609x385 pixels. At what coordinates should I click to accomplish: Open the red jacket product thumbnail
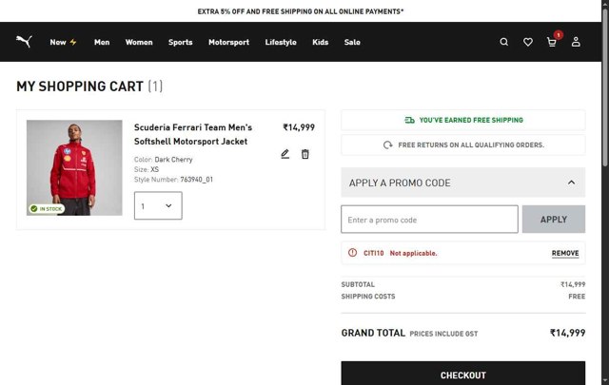tap(74, 167)
